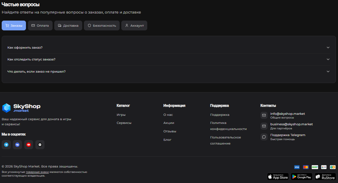Expand 'Как отследить статус заказа?'
The image size is (338, 183).
click(168, 59)
